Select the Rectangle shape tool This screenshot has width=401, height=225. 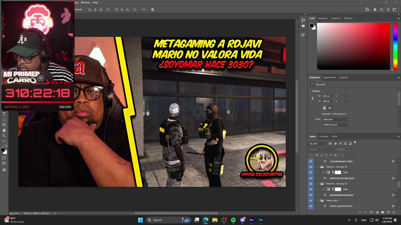coord(4,125)
